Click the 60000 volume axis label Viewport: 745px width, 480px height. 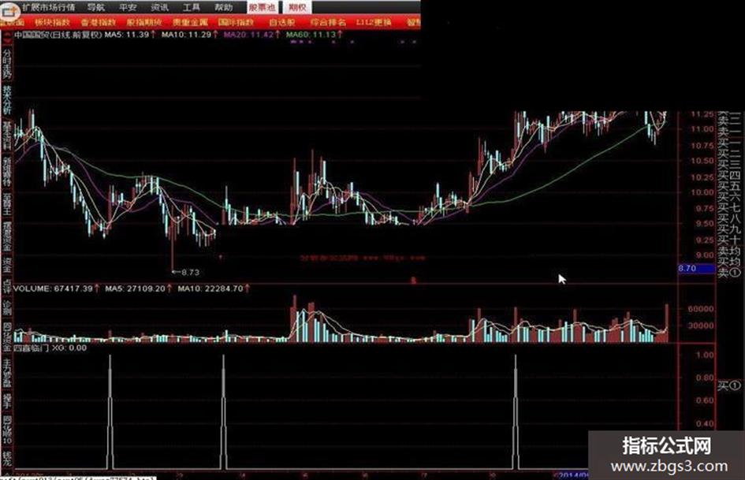tap(700, 309)
